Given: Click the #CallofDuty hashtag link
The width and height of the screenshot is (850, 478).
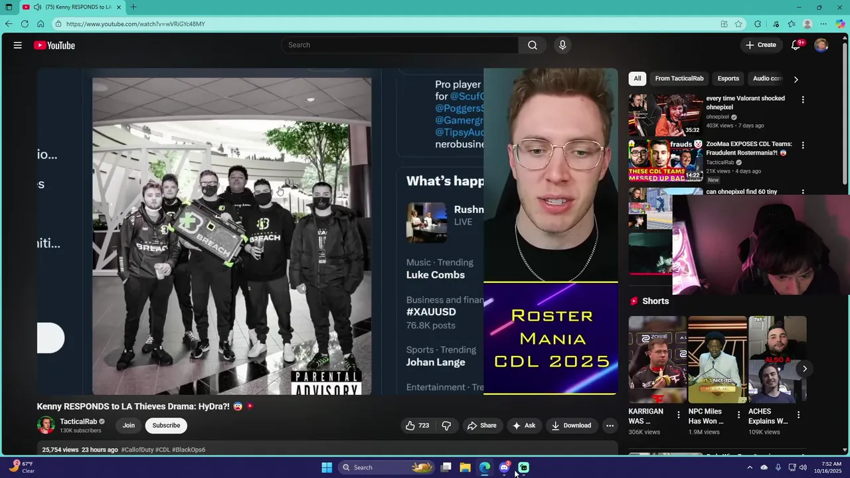Looking at the screenshot, I should (x=137, y=449).
